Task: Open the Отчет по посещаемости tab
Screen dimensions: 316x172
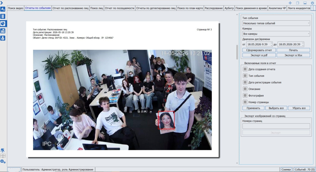Action: click(119, 8)
